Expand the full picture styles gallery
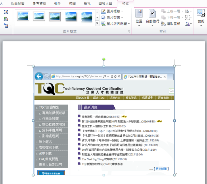207x184 pixels. pos(97,23)
